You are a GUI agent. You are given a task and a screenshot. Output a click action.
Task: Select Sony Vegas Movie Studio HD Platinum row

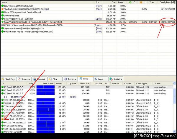click(88, 22)
